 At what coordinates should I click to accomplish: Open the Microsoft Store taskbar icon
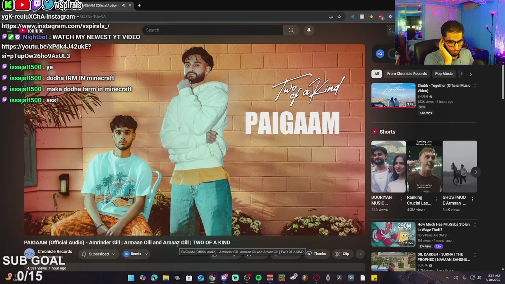(x=189, y=278)
